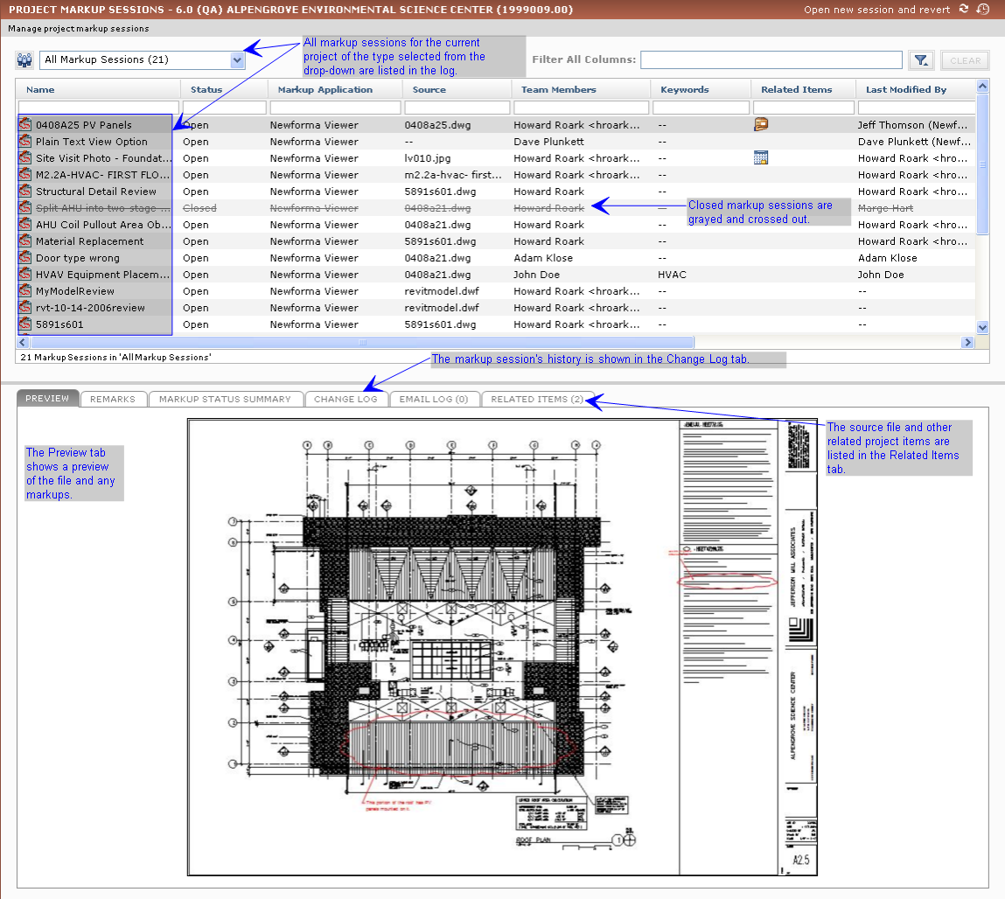Click markup icon for 0408A25 PV Panels
This screenshot has height=899, width=1005.
point(25,124)
